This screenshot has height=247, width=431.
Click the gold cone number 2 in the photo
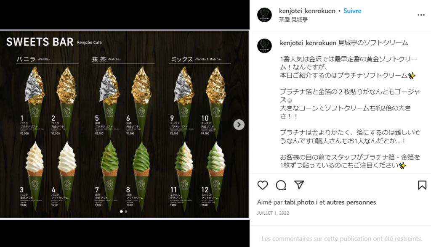(x=66, y=102)
